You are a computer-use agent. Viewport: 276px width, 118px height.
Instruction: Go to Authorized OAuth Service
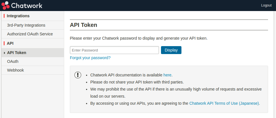coord(30,34)
